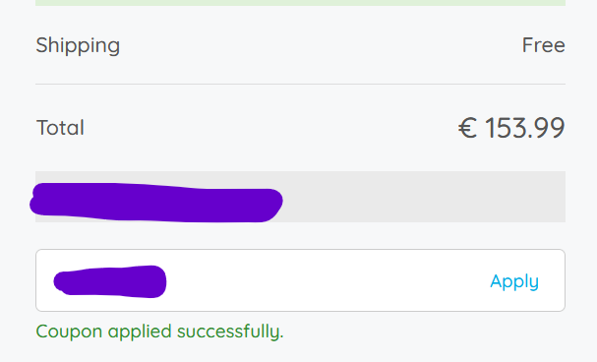
Task: Click coupon field border beside Apply
Action: (x=565, y=280)
